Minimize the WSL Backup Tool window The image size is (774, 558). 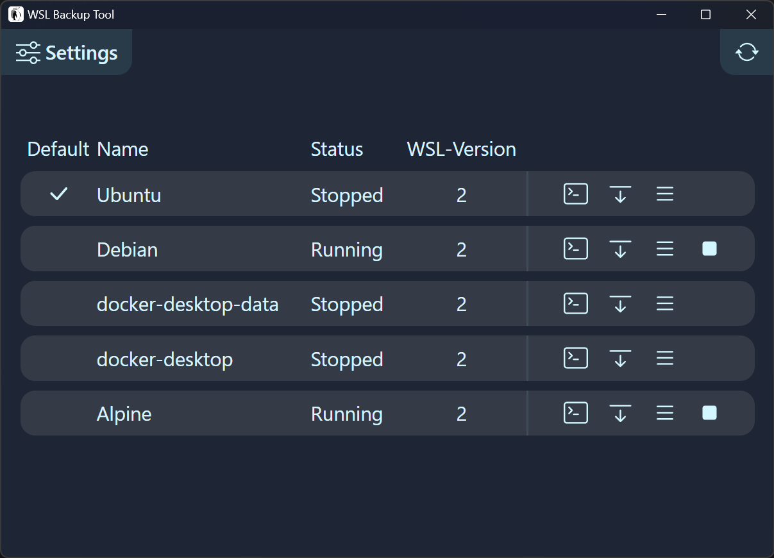tap(661, 14)
